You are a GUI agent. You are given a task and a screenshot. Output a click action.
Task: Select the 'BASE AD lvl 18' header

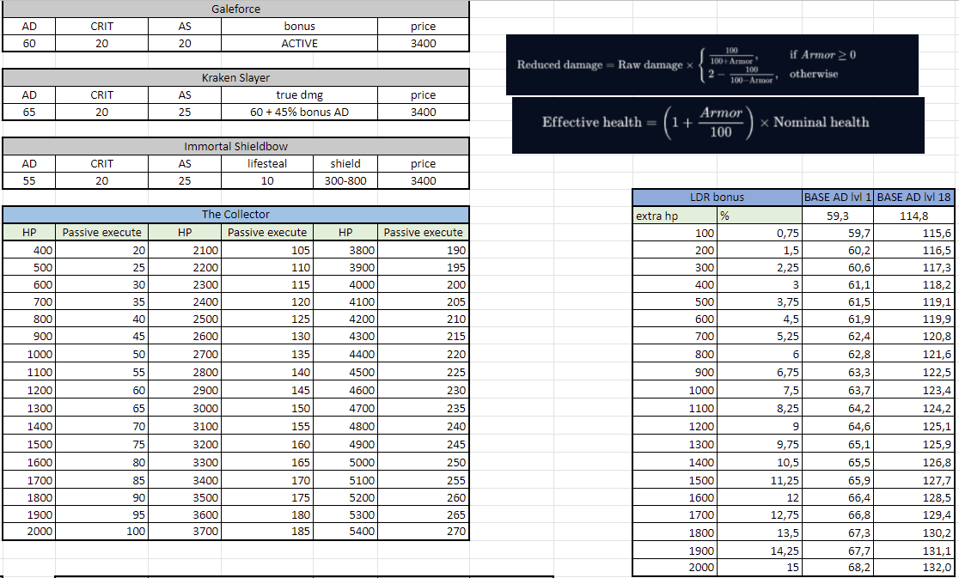[913, 198]
